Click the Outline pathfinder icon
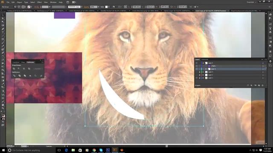Image resolution: width=273 pixels, height=153 pixels. tap(35, 76)
